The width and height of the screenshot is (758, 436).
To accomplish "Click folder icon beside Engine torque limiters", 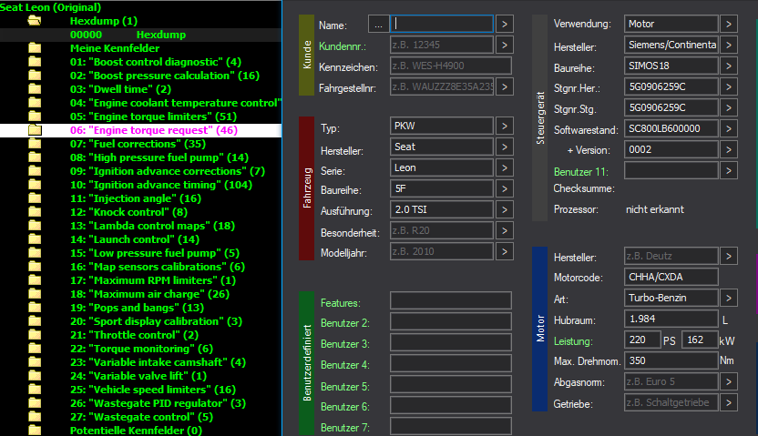I will click(x=35, y=116).
